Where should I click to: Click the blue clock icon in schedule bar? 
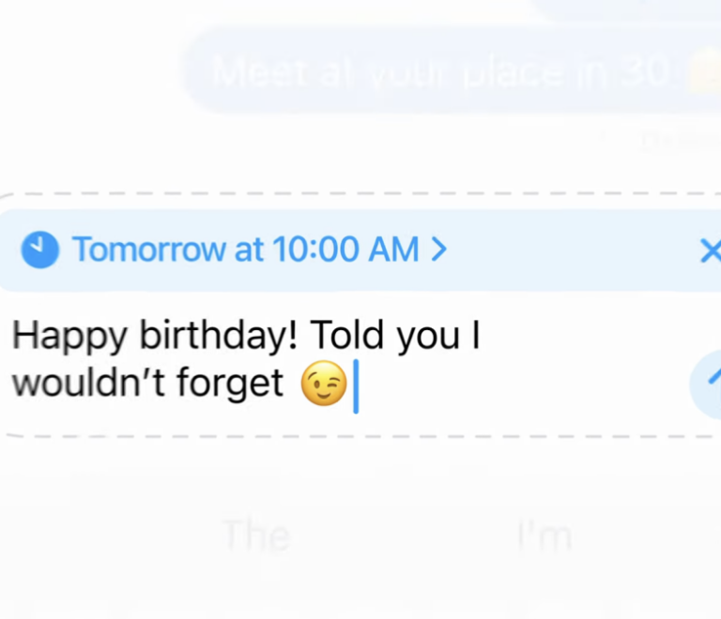pyautogui.click(x=39, y=249)
